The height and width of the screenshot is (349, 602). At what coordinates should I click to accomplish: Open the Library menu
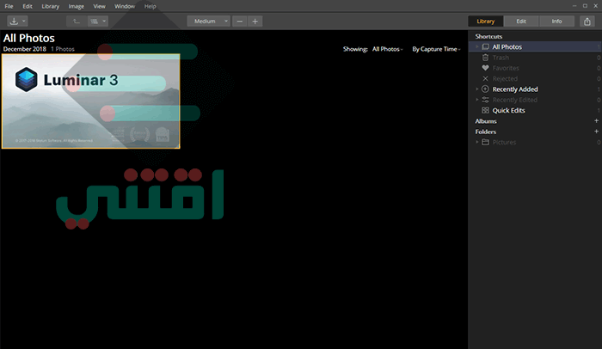(x=50, y=6)
